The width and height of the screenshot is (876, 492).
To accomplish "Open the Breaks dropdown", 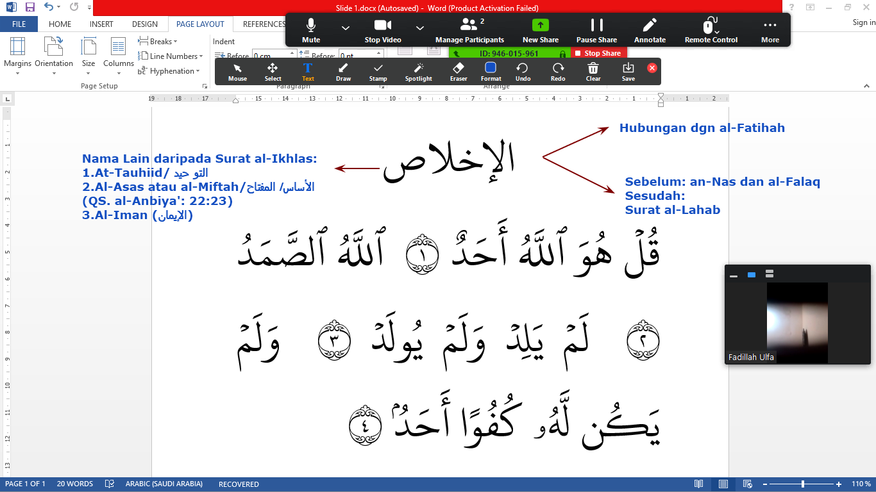I will click(x=158, y=42).
